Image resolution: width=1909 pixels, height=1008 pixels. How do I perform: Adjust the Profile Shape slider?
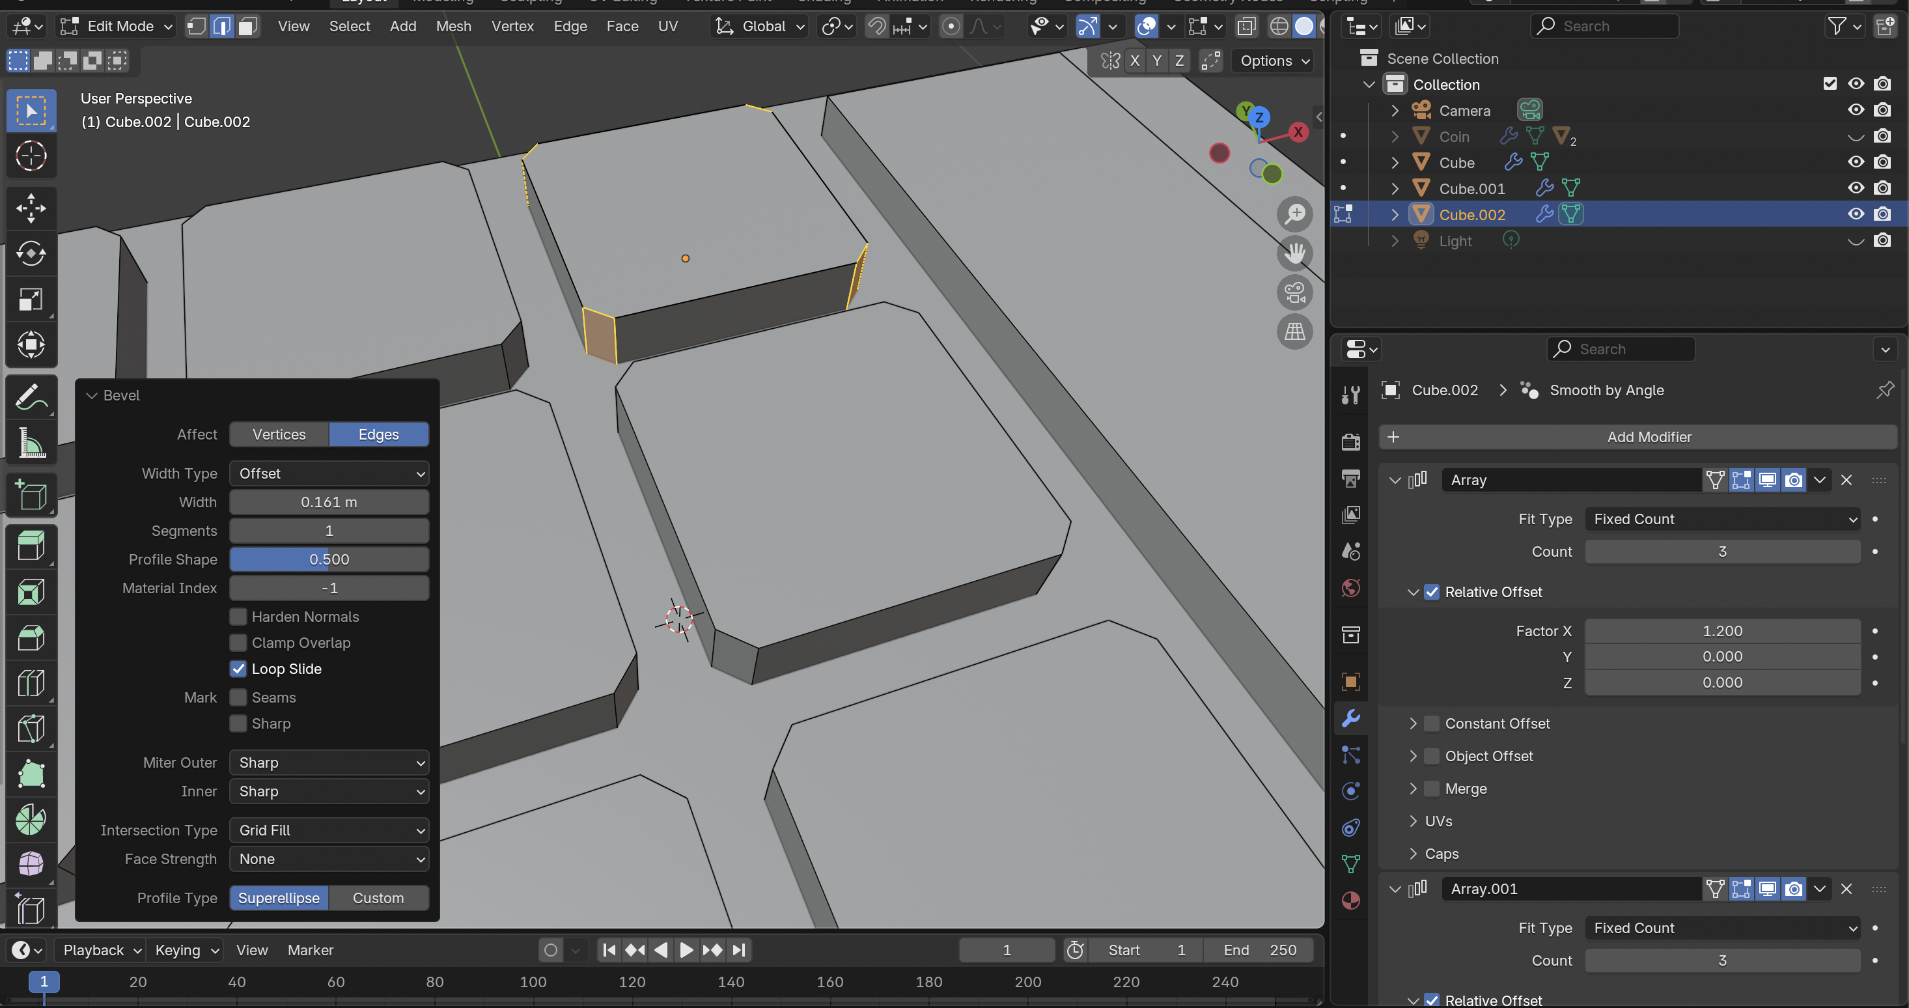[x=329, y=559]
